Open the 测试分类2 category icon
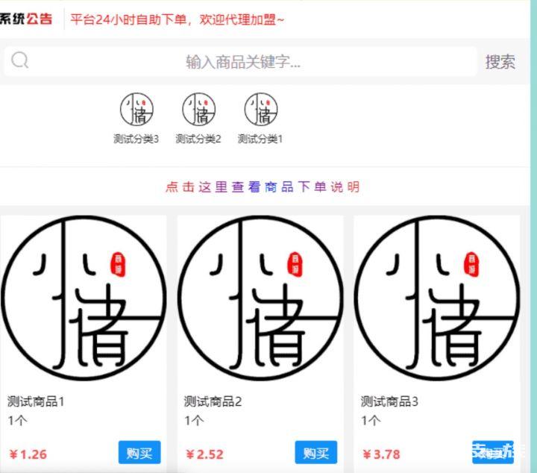The image size is (537, 473). pyautogui.click(x=198, y=109)
